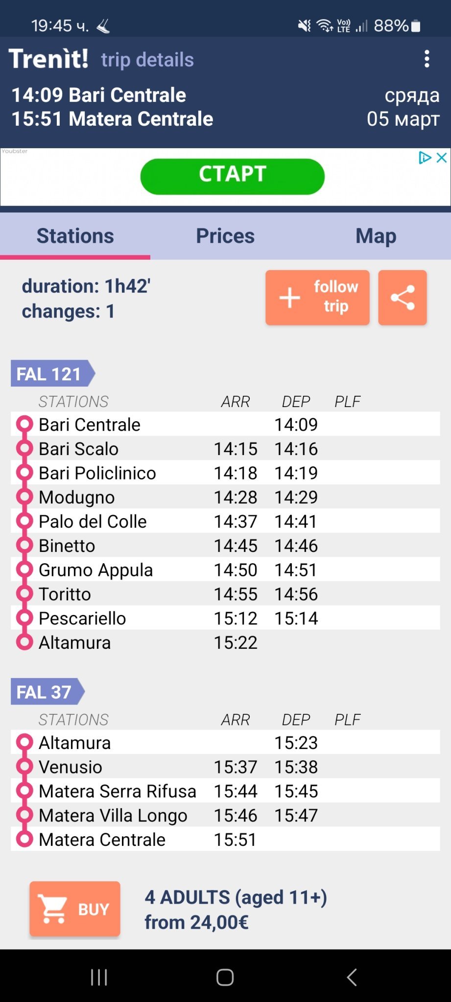Viewport: 451px width, 1002px height.
Task: Tap the FAL 37 train label
Action: 45,692
